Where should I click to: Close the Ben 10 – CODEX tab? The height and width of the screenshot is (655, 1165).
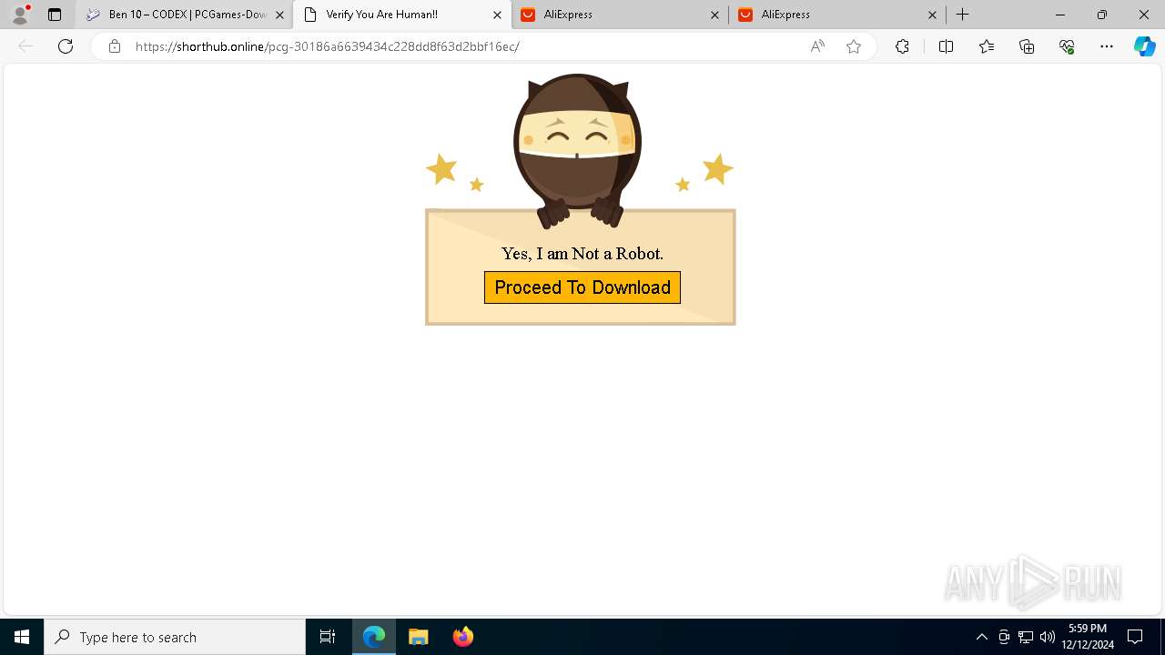279,15
